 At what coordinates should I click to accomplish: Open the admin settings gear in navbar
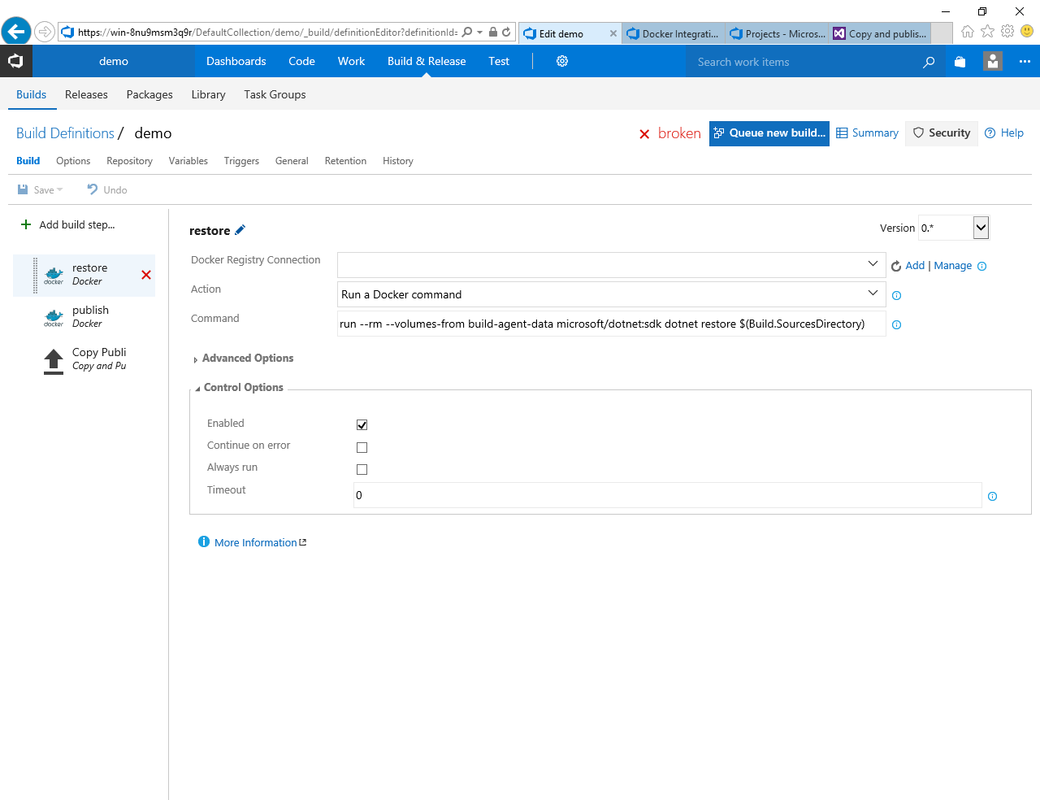562,61
